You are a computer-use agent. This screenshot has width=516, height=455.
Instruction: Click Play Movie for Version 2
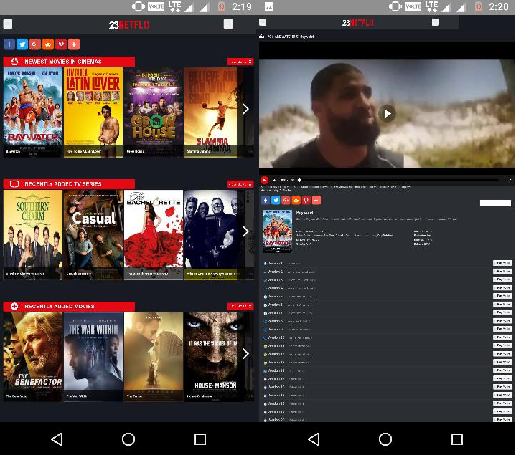pos(502,272)
